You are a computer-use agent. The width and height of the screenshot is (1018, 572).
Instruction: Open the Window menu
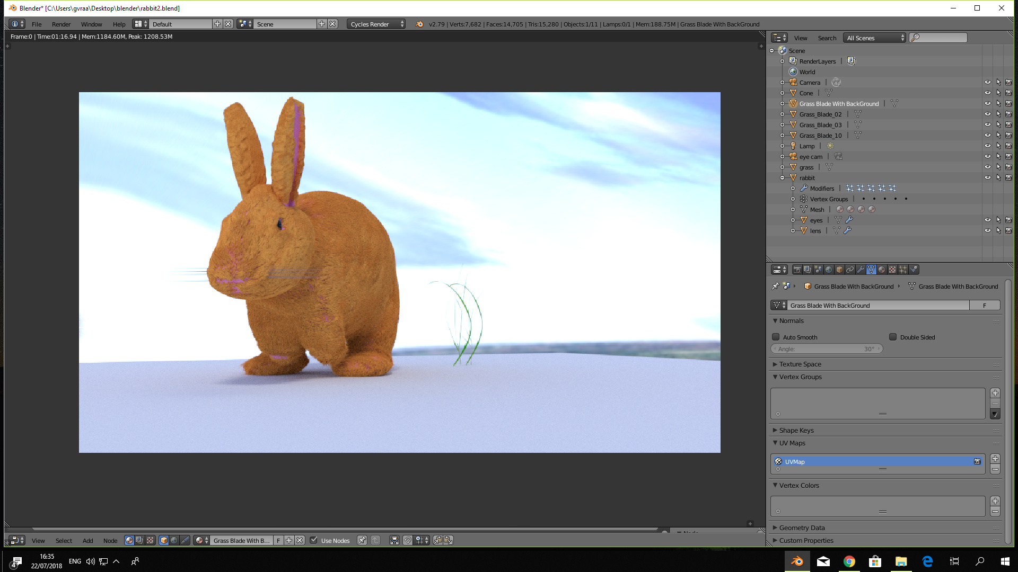point(91,24)
